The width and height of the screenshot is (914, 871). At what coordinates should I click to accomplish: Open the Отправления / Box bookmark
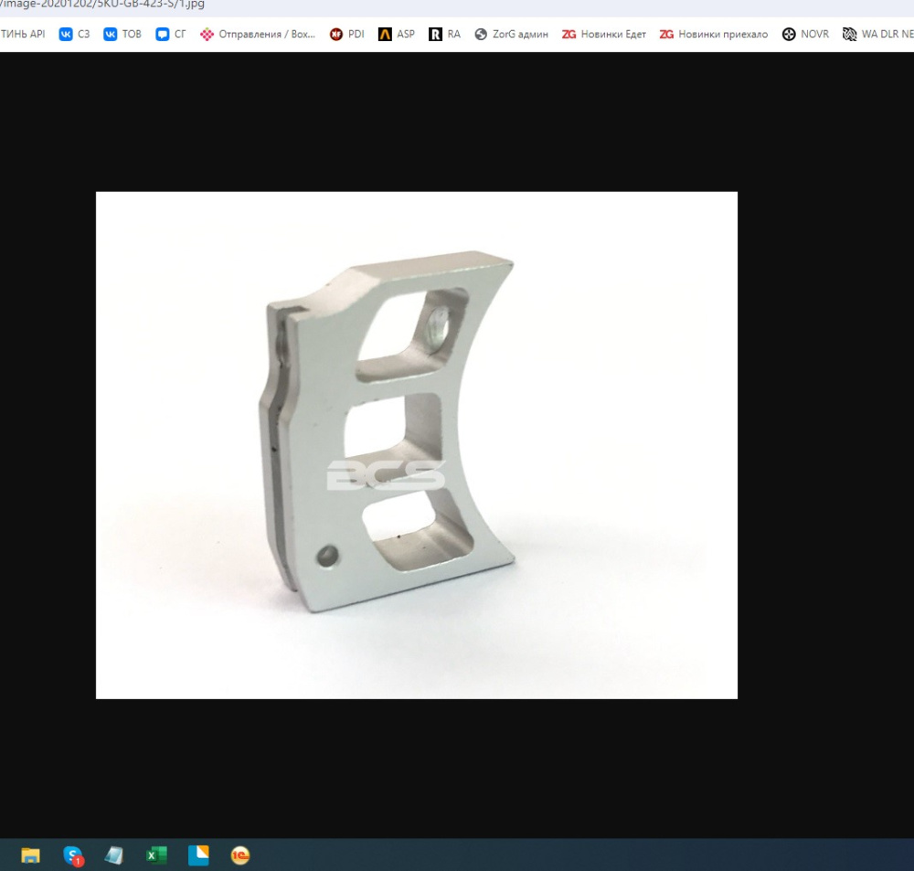258,35
